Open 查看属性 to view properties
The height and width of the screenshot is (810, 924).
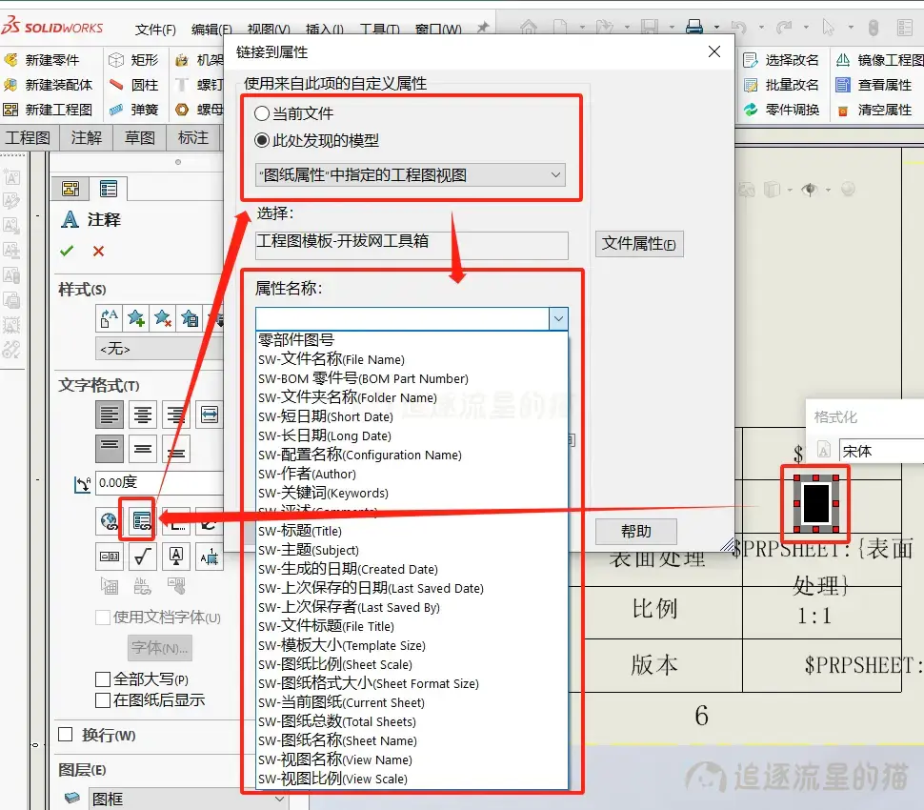click(872, 85)
